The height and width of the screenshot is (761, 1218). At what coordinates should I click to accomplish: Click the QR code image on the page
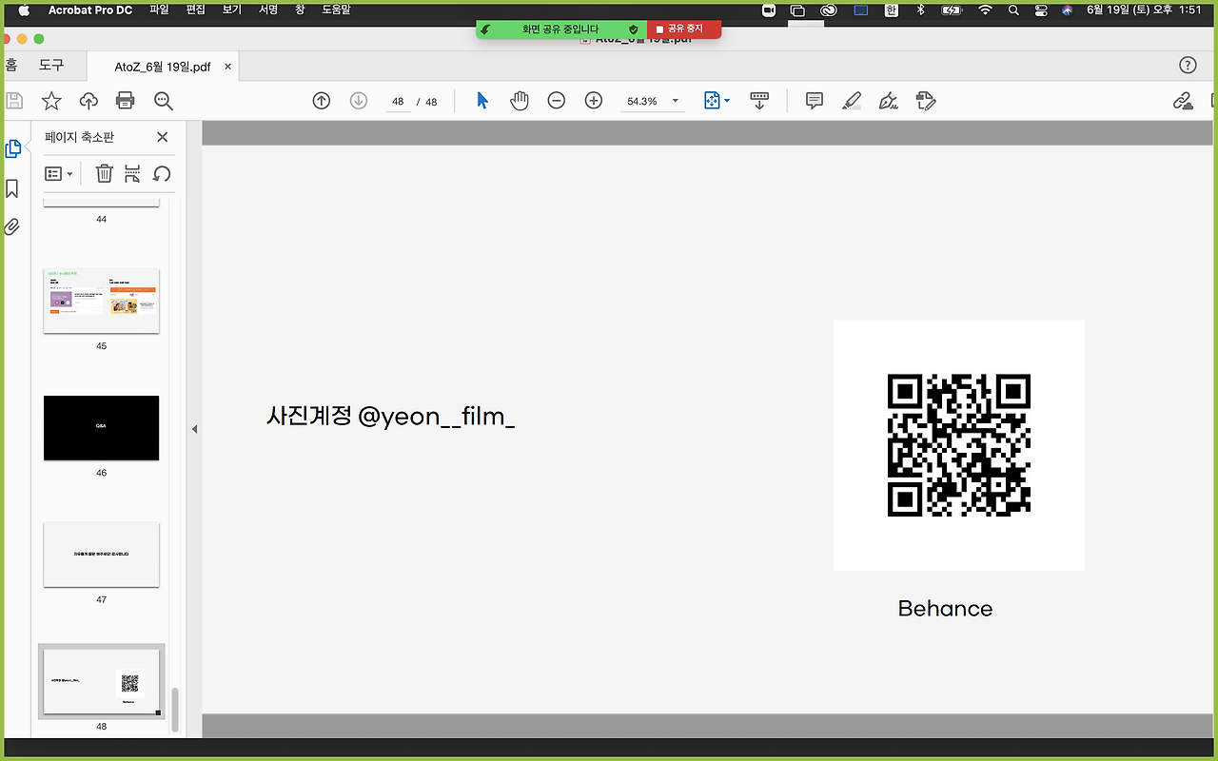point(959,445)
